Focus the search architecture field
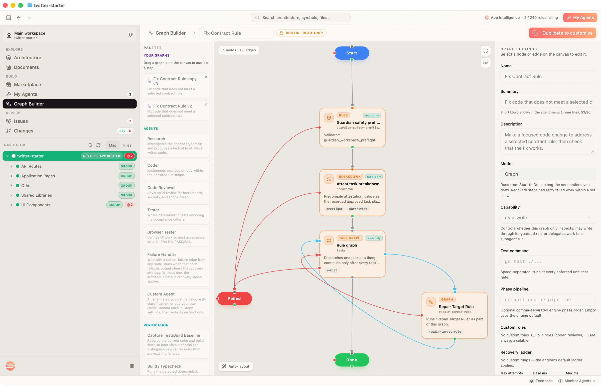The image size is (601, 386). [x=300, y=18]
